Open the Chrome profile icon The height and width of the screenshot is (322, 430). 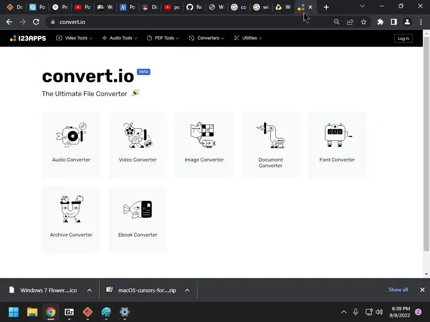tap(407, 22)
